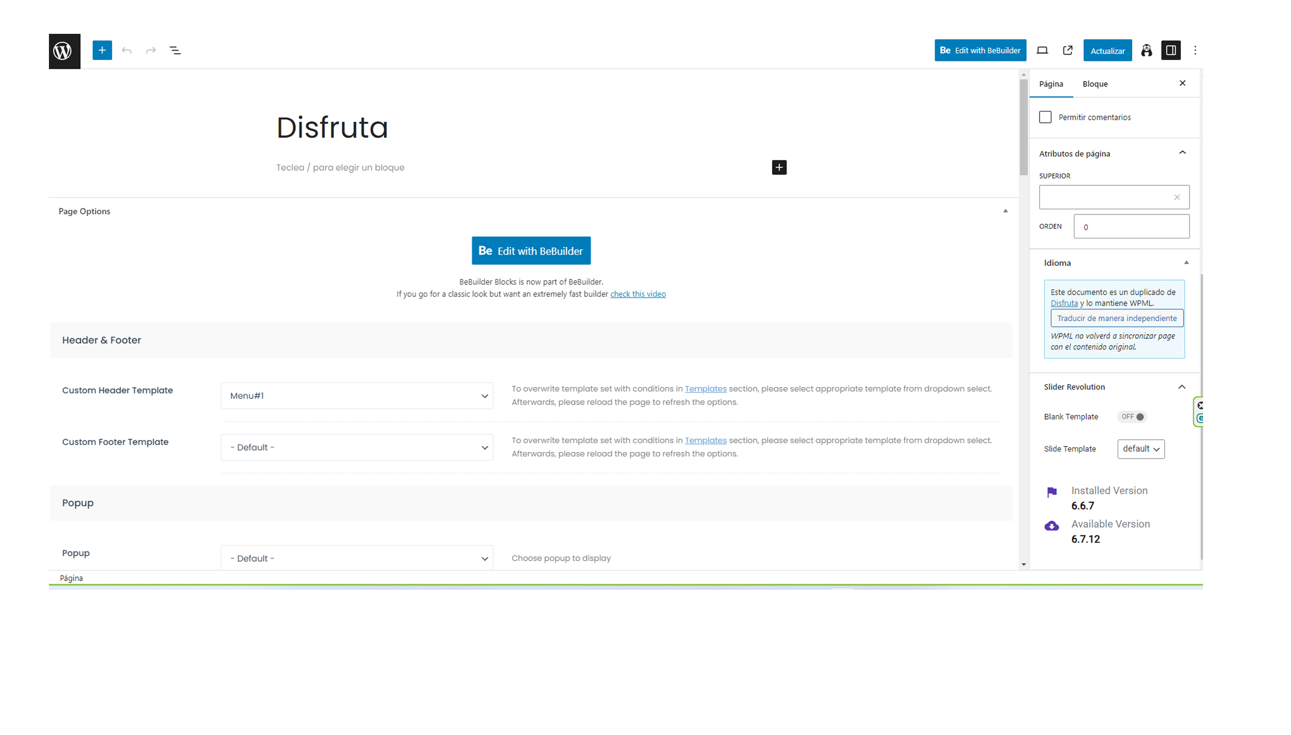Open the document overview list icon
The height and width of the screenshot is (735, 1291).
tap(175, 50)
